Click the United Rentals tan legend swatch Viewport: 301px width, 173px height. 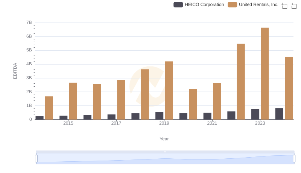coord(232,5)
